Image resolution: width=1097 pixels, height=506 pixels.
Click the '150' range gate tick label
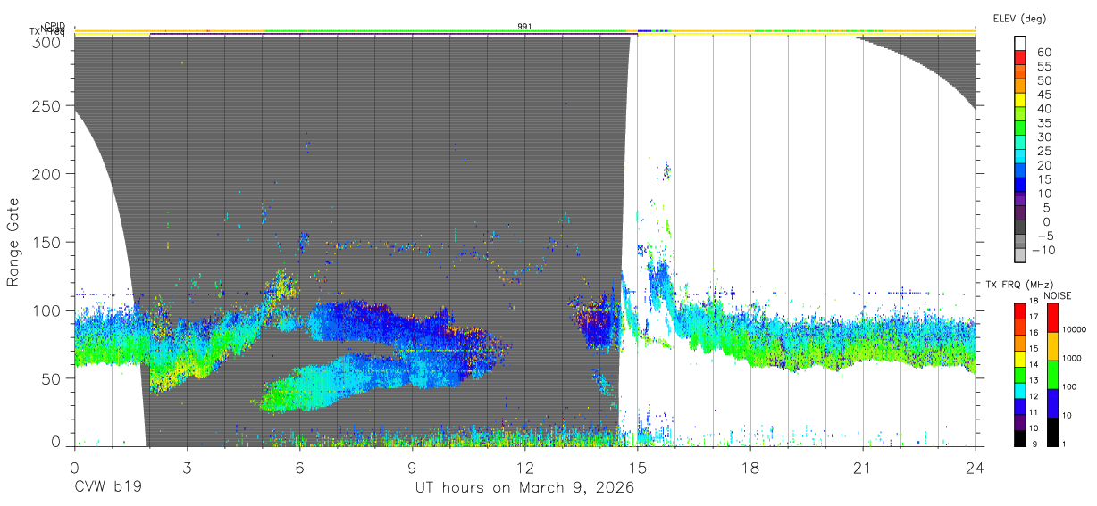click(x=48, y=242)
